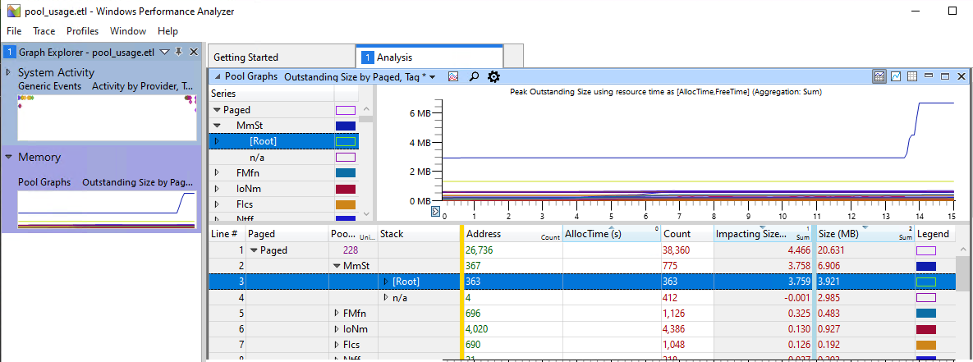Open the Help menu
The image size is (973, 362).
click(x=168, y=31)
